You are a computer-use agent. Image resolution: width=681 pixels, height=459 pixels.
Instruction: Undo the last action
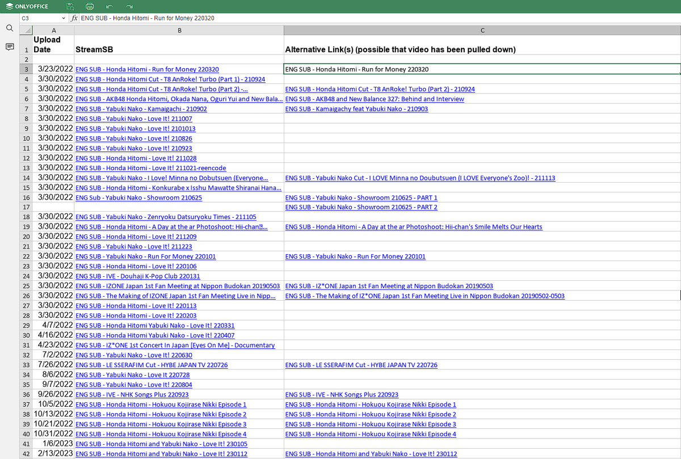click(110, 7)
